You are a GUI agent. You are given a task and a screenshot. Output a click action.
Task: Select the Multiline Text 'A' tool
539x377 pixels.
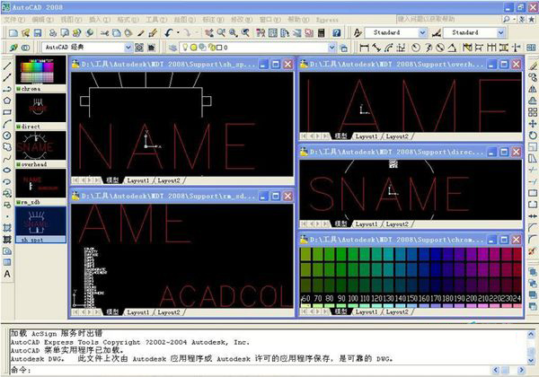(7, 274)
